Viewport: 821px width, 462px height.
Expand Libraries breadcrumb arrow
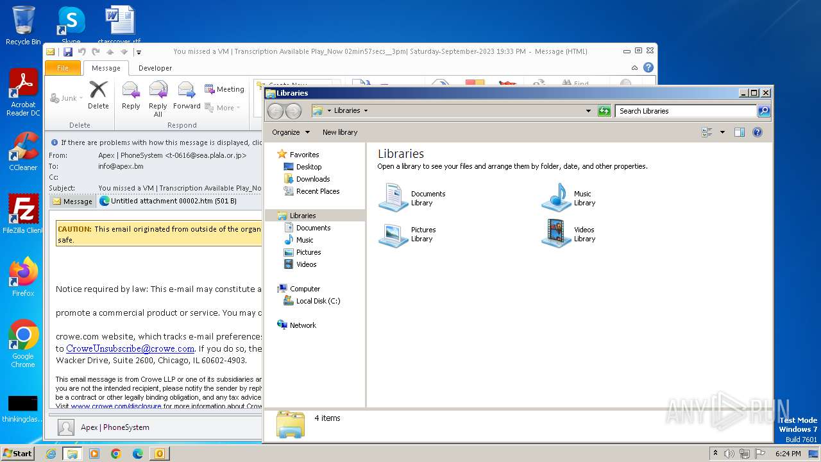click(366, 111)
